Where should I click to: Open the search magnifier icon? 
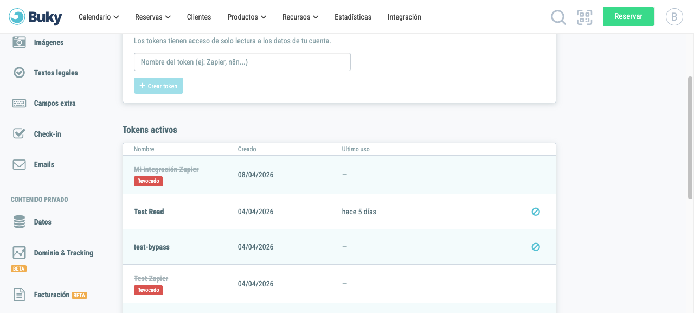click(x=558, y=17)
